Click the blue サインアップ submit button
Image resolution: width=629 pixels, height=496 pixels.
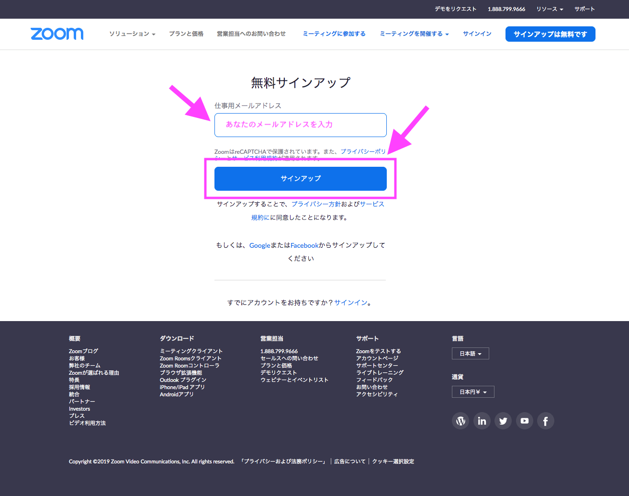(x=301, y=179)
